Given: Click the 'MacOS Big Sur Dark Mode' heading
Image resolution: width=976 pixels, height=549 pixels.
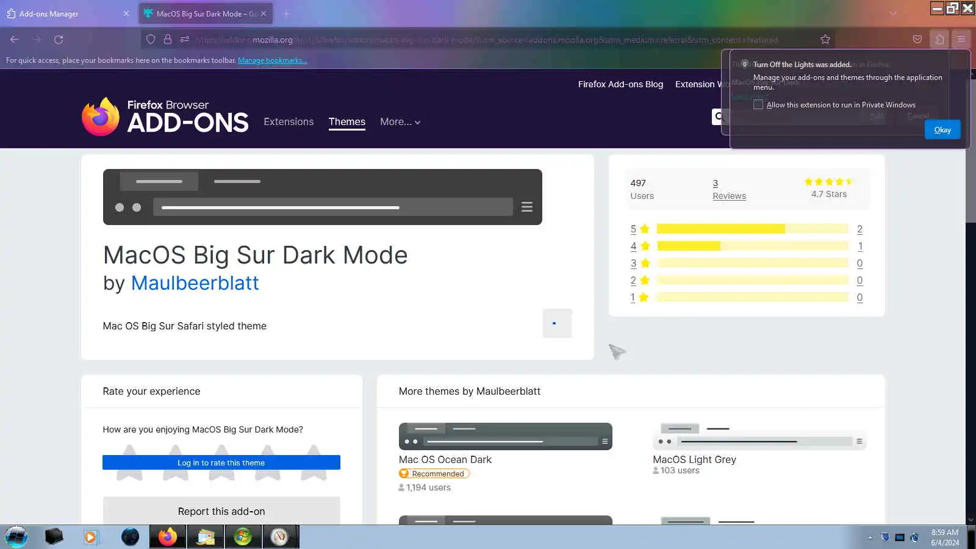Looking at the screenshot, I should pos(256,255).
